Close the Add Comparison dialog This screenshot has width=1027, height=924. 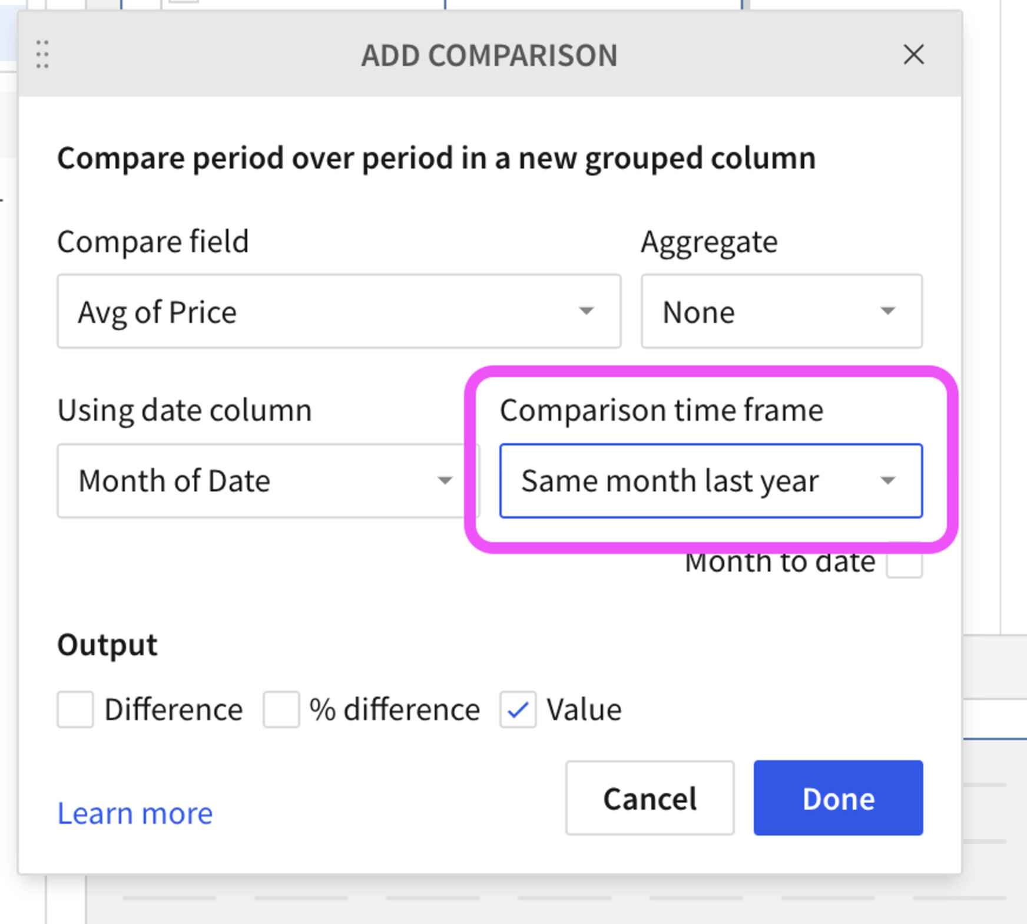click(x=913, y=55)
